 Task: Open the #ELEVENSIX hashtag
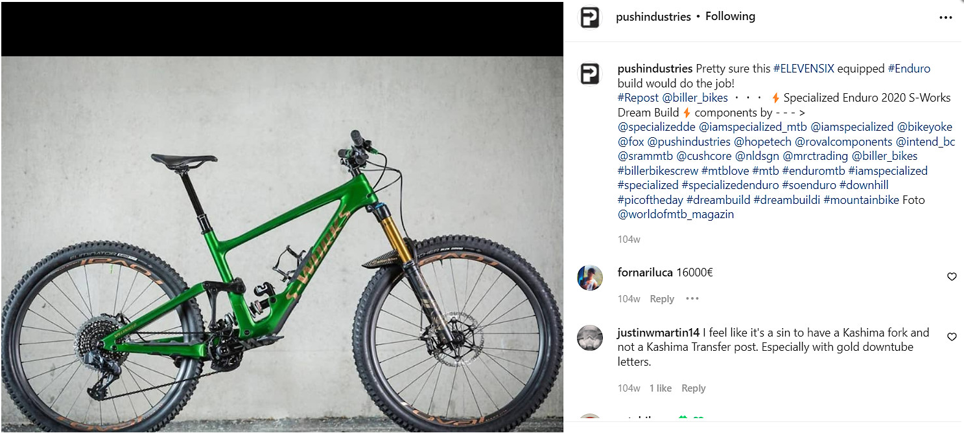click(804, 69)
